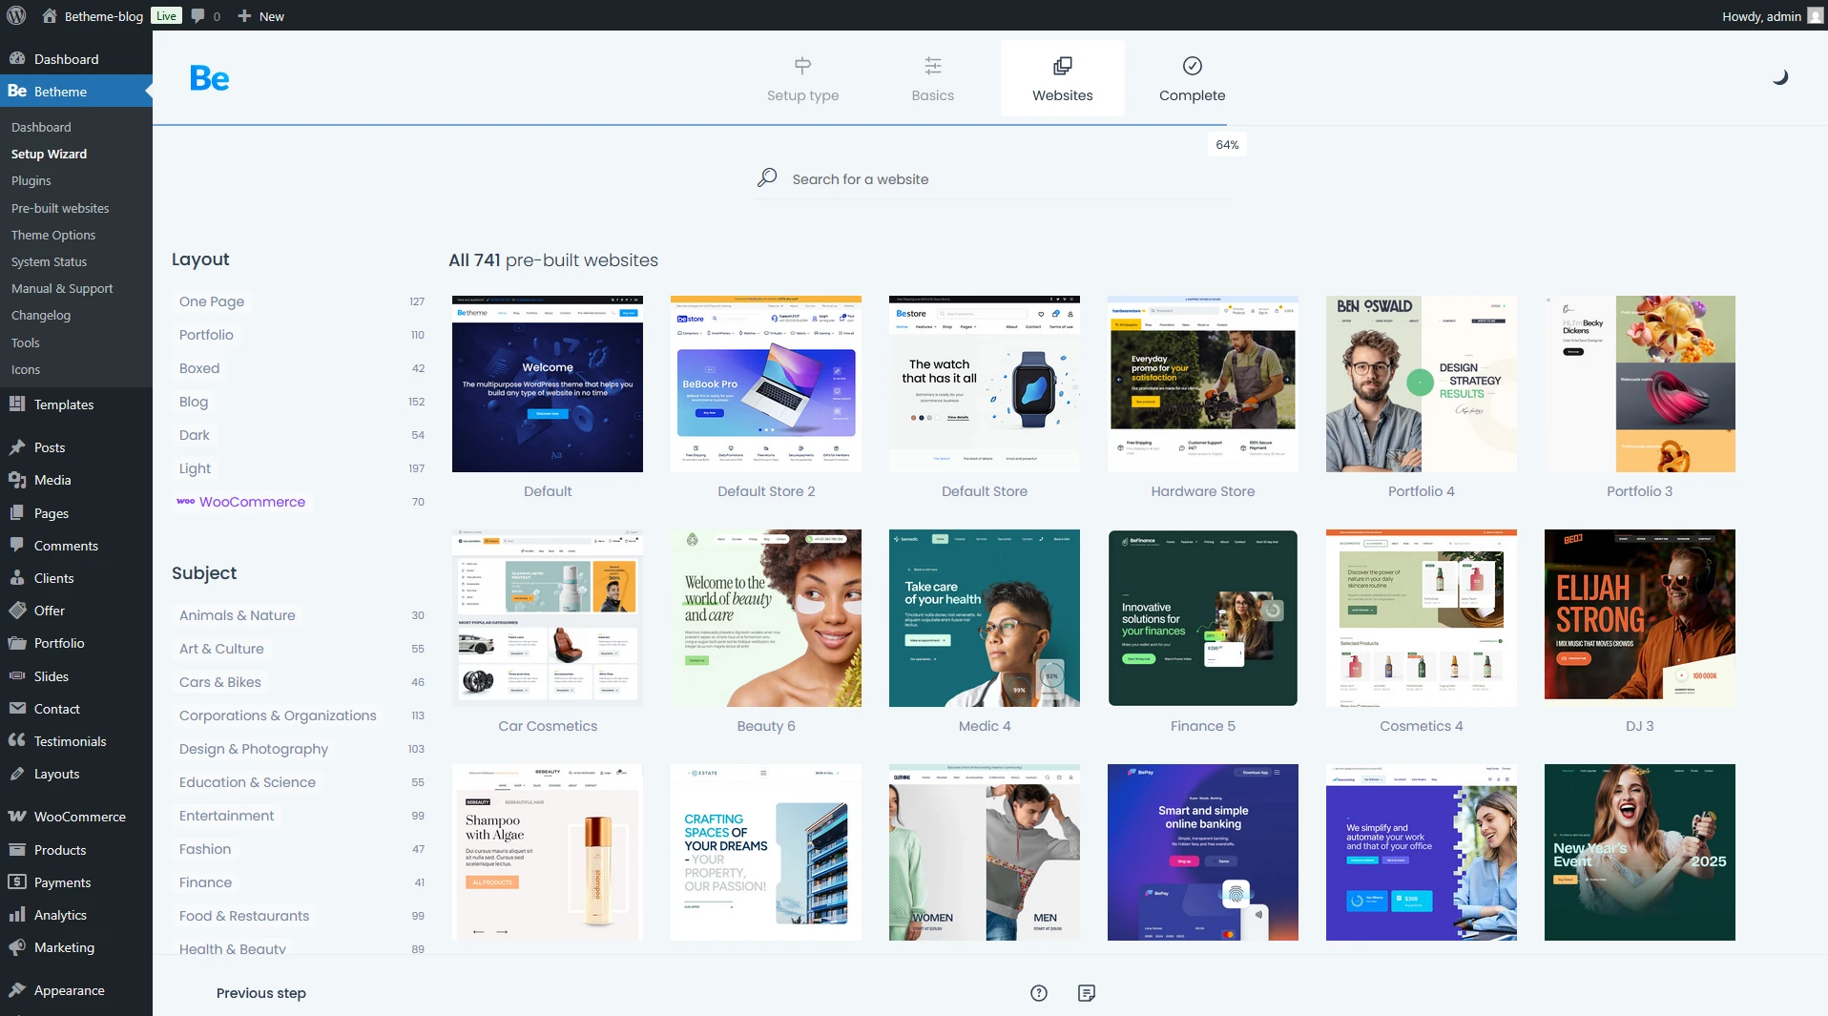Image resolution: width=1828 pixels, height=1016 pixels.
Task: Enable the Dark layout filter
Action: (195, 434)
